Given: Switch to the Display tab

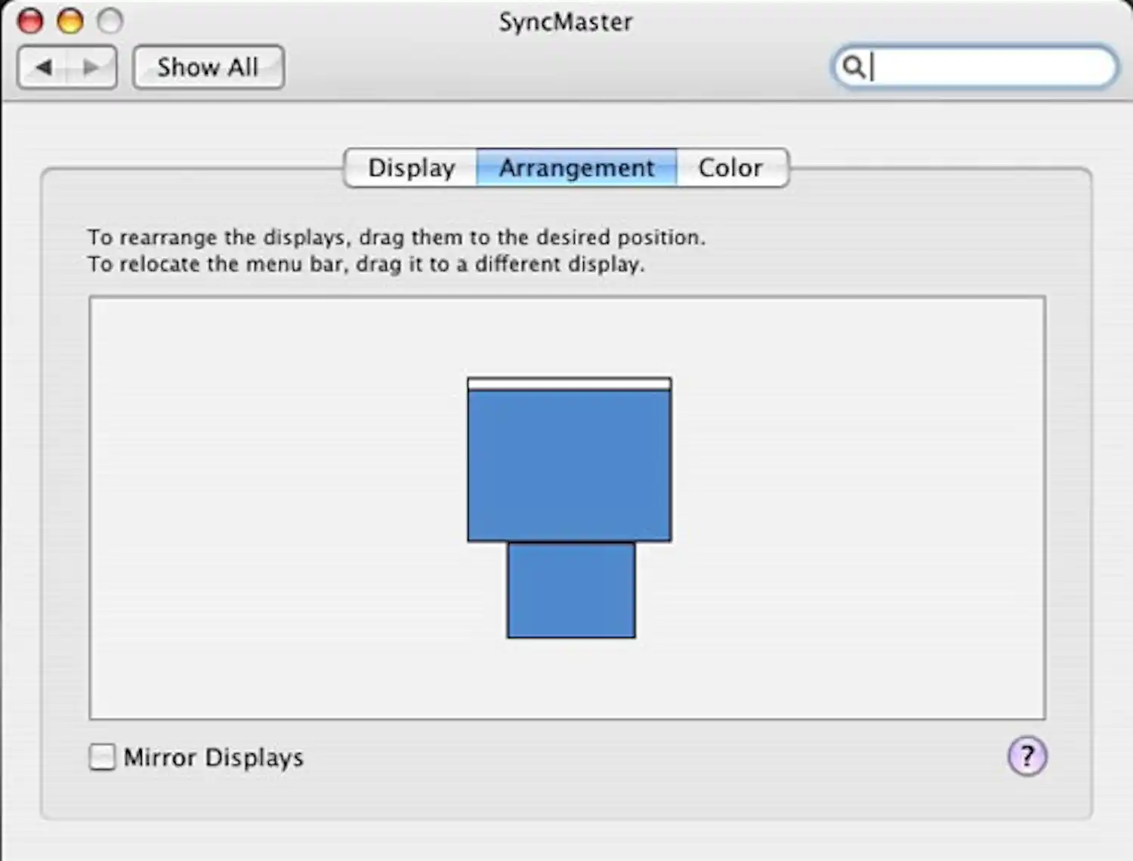Looking at the screenshot, I should click(x=412, y=168).
